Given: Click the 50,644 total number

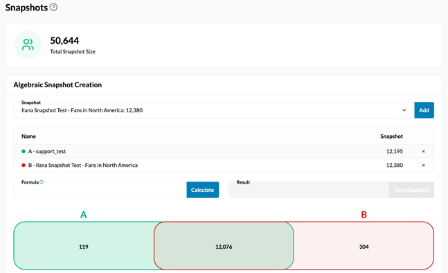Looking at the screenshot, I should tap(64, 41).
